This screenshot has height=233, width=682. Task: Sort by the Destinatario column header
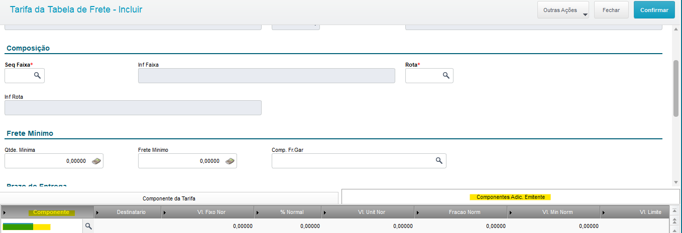click(x=128, y=212)
